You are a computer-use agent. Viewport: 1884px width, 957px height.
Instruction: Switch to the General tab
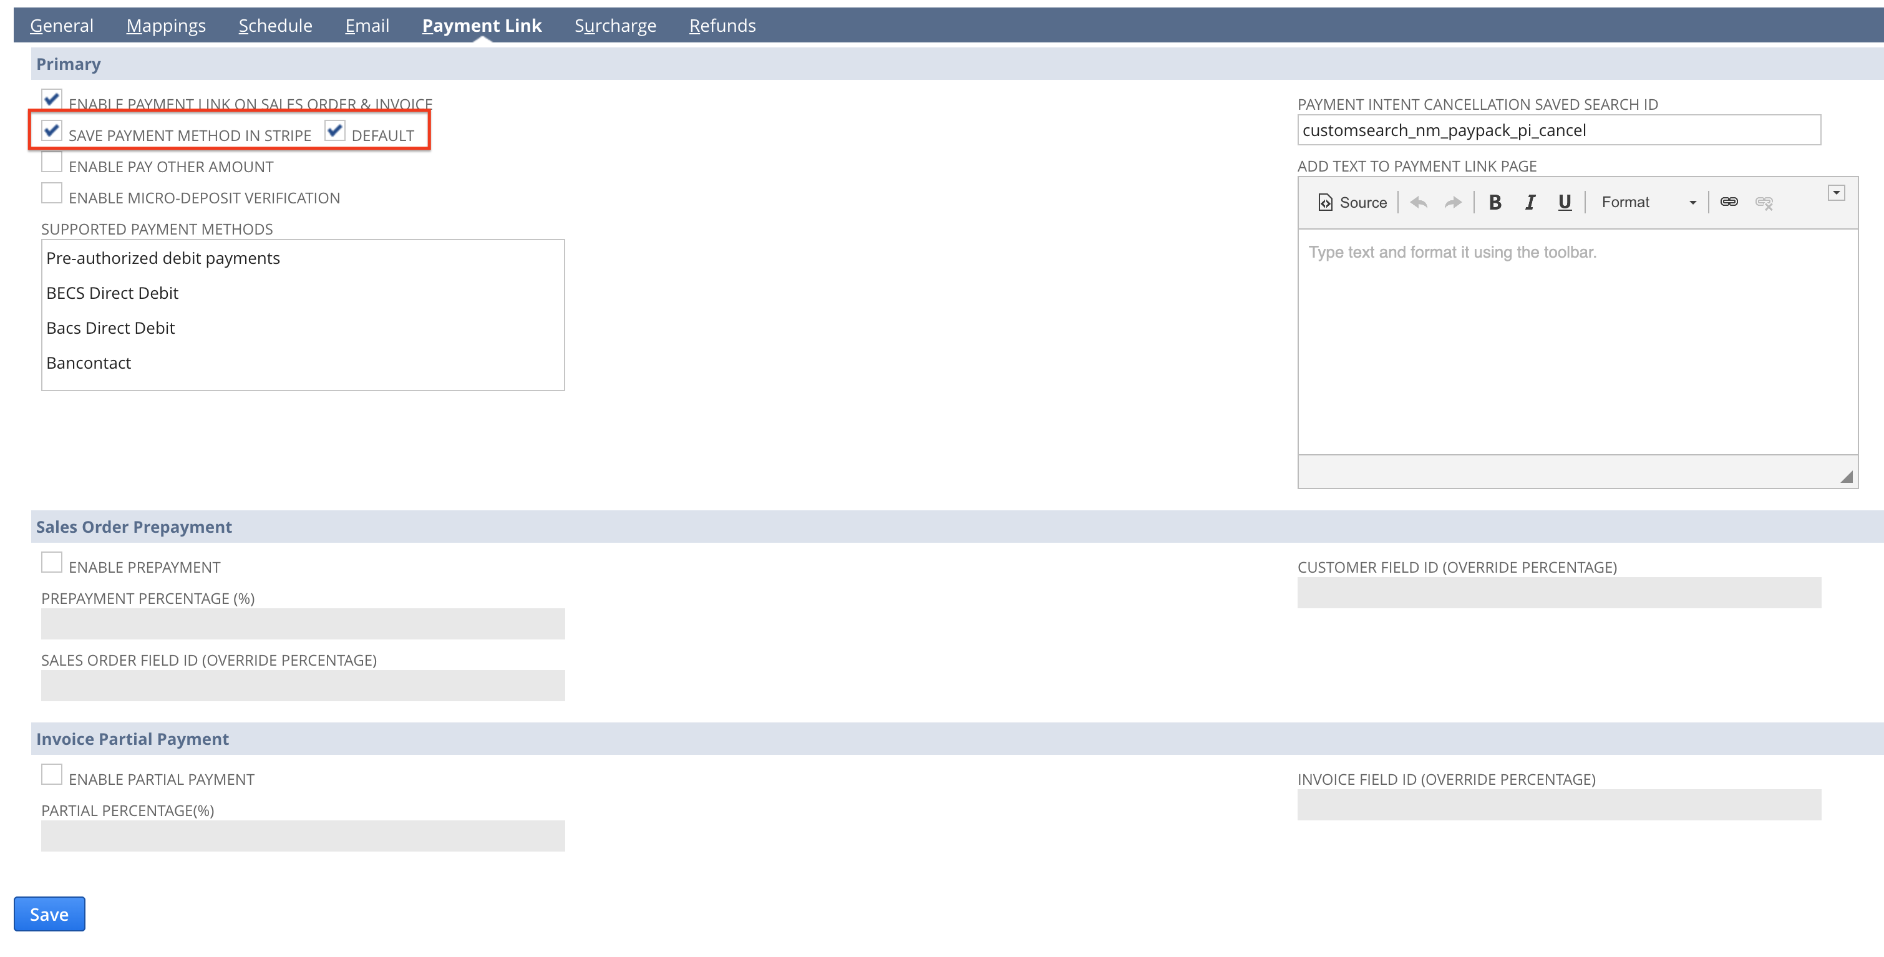point(61,26)
